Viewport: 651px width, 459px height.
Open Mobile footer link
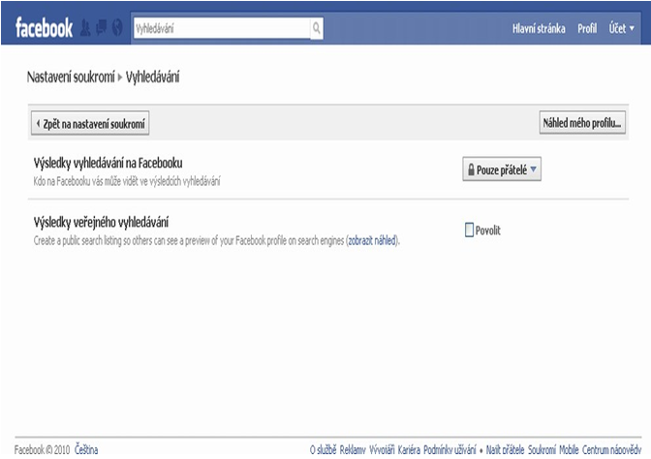[569, 450]
